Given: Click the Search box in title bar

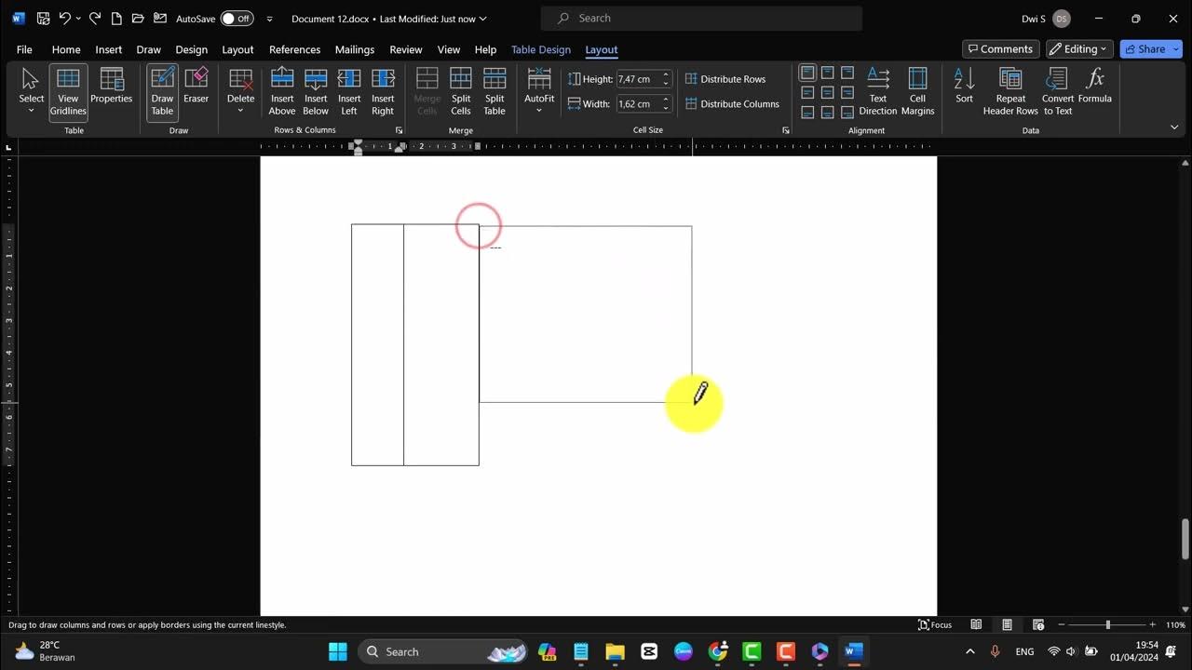Looking at the screenshot, I should (x=701, y=19).
